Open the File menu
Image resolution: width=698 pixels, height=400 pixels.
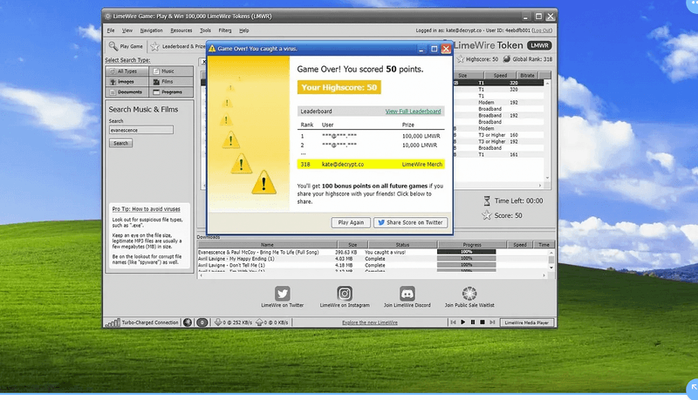(111, 31)
